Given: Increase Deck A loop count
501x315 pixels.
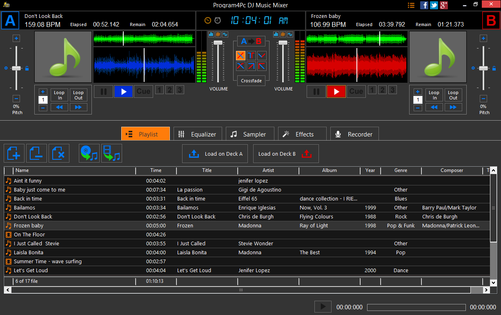Looking at the screenshot, I should click(x=43, y=92).
